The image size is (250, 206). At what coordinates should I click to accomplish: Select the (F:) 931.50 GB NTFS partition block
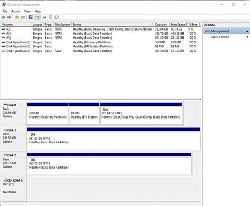tap(114, 139)
